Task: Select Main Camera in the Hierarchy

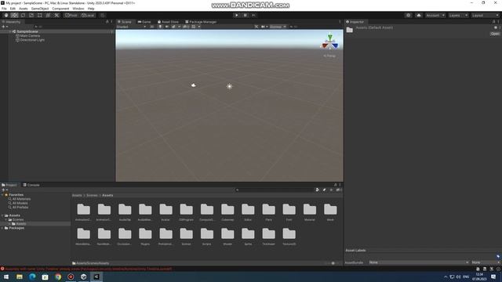Action: click(x=30, y=36)
